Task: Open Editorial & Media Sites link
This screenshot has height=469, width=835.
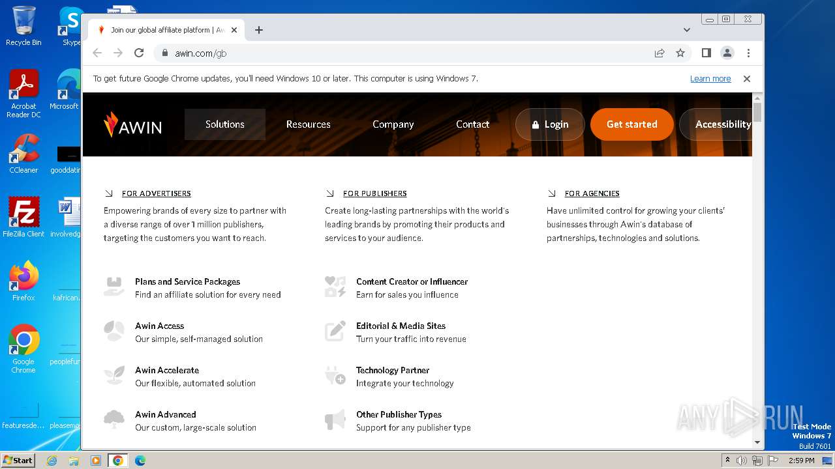Action: coord(401,326)
